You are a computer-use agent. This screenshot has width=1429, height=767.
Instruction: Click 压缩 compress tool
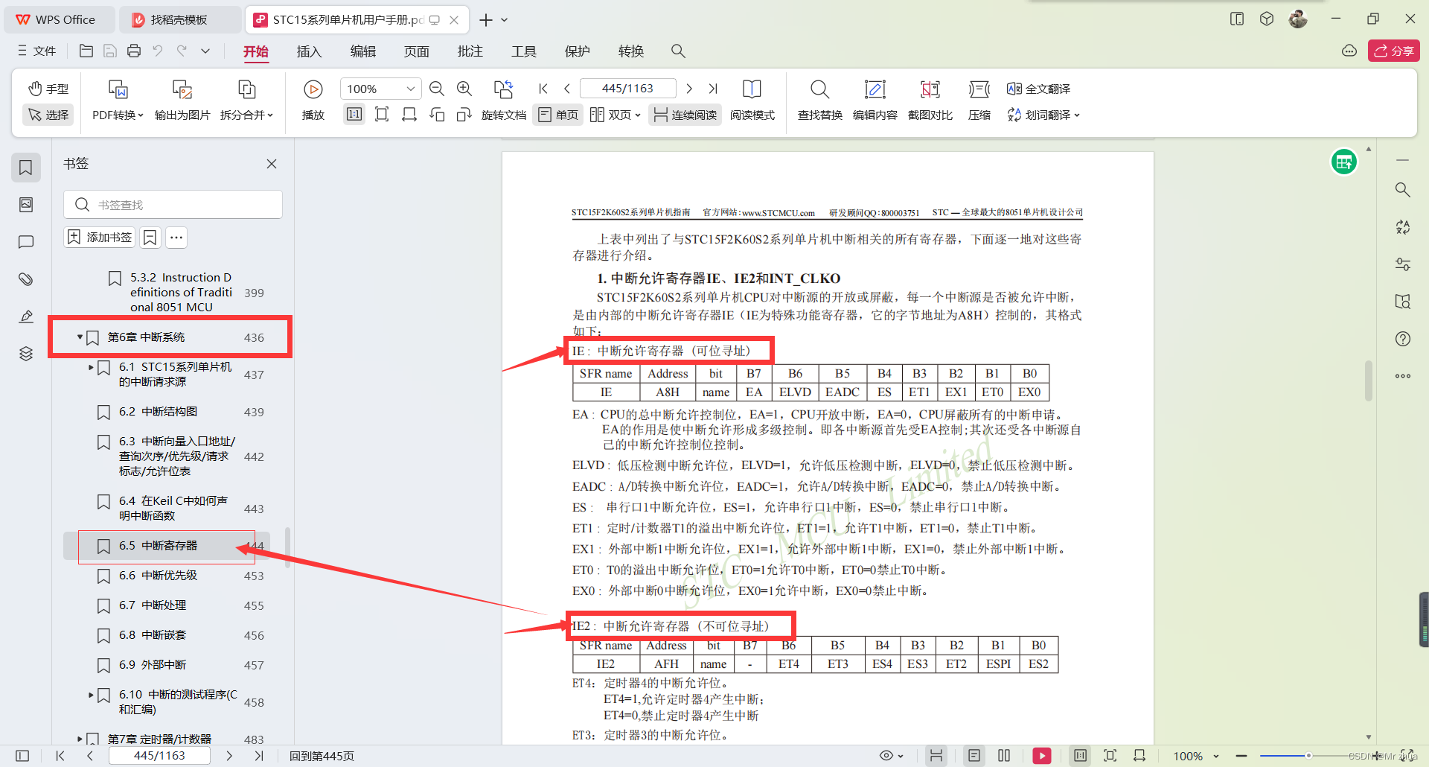pos(979,99)
